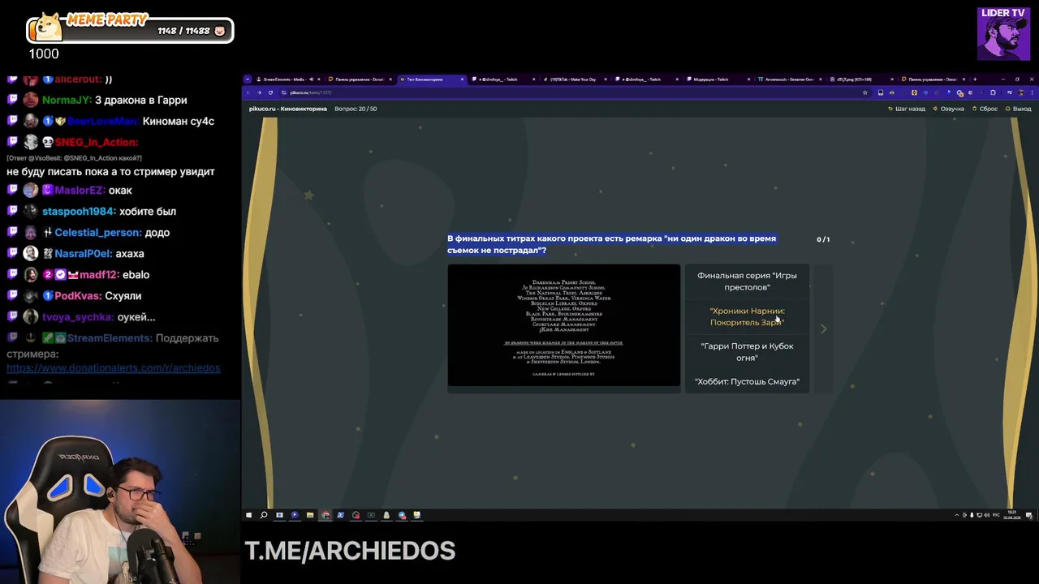
Task: Select answer "Финальная серия Игры престолов"
Action: (747, 281)
